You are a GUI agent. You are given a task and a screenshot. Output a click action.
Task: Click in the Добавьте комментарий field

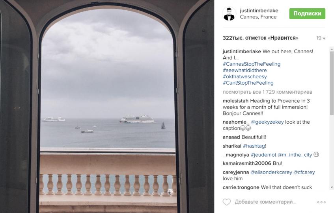click(x=265, y=202)
